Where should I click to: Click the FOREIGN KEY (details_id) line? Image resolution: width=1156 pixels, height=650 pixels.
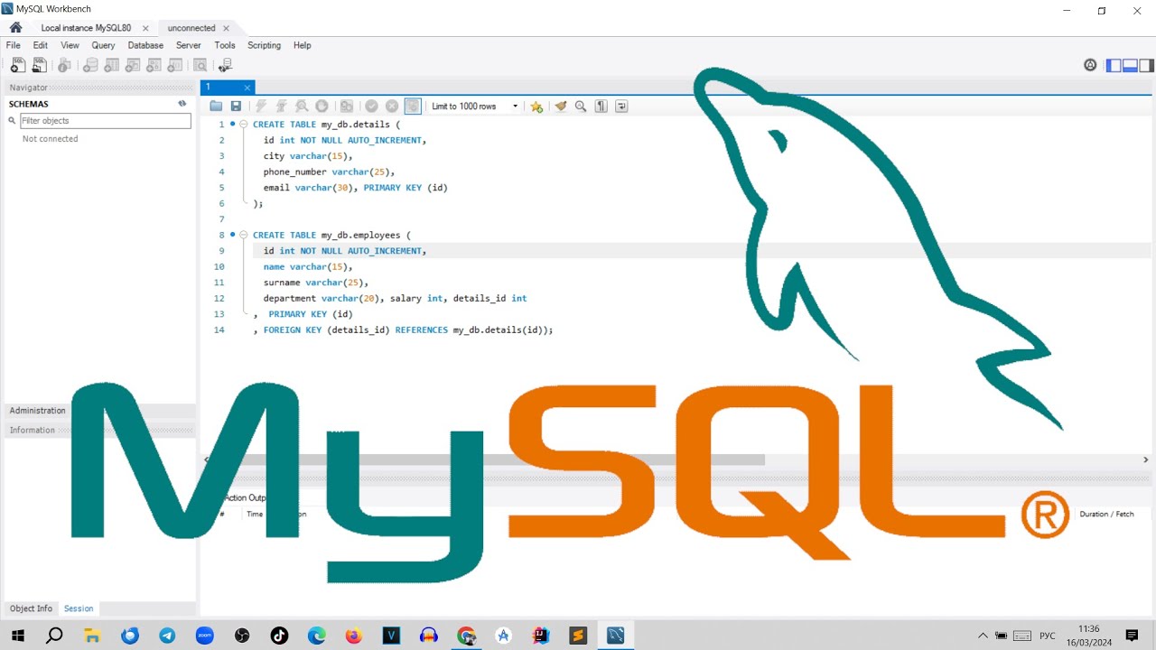403,330
